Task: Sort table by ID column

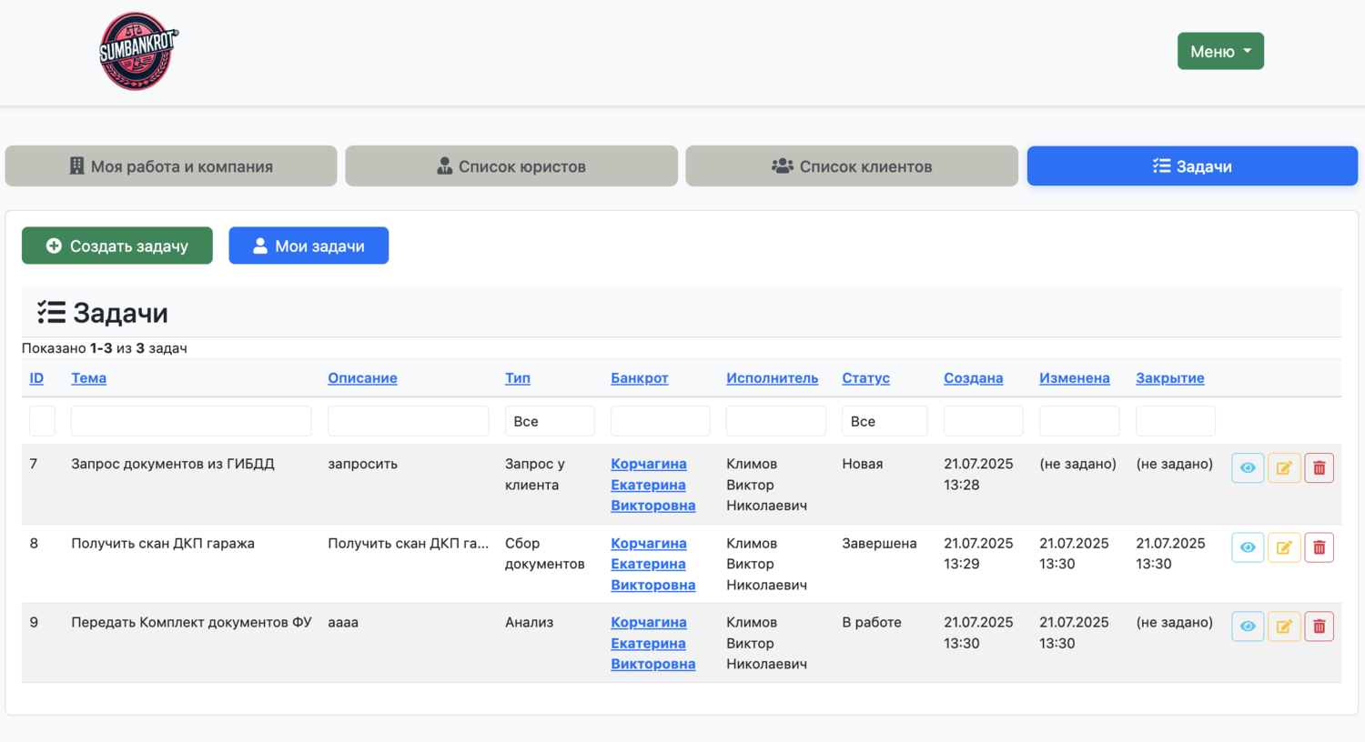Action: 36,377
